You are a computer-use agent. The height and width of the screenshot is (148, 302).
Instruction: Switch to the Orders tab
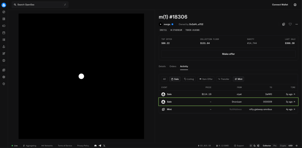point(173,66)
